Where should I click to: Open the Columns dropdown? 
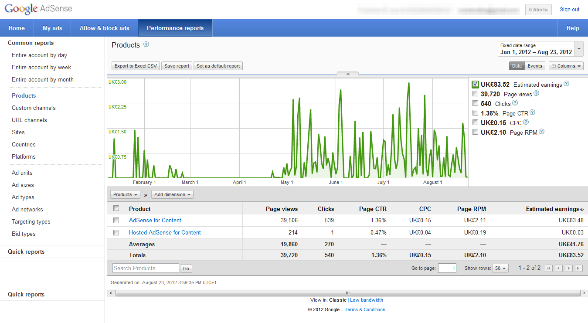click(566, 66)
